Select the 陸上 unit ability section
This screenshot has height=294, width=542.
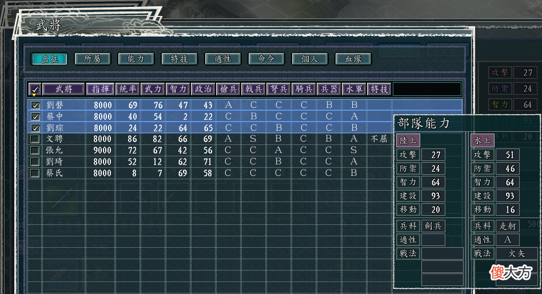[x=408, y=140]
